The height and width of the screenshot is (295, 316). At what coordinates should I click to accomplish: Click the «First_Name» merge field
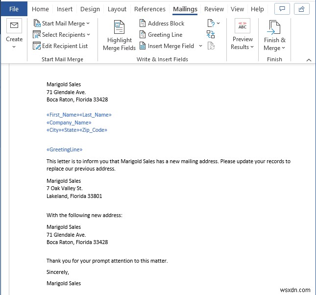(x=63, y=115)
